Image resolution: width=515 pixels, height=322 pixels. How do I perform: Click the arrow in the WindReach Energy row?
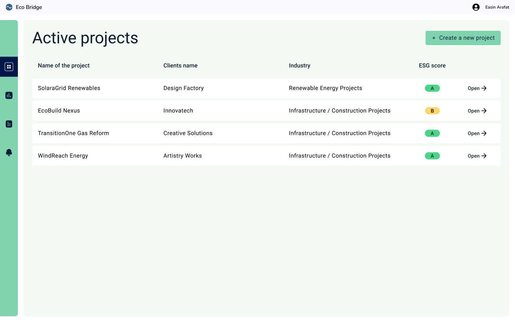tap(484, 156)
